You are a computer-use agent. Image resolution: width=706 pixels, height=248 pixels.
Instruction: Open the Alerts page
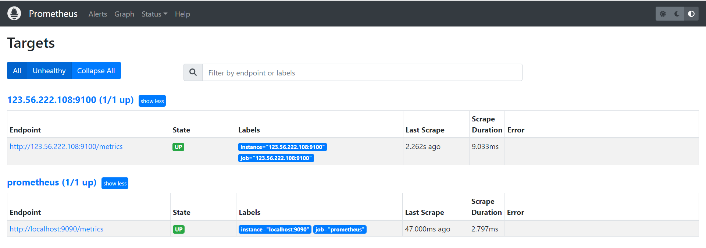click(98, 14)
